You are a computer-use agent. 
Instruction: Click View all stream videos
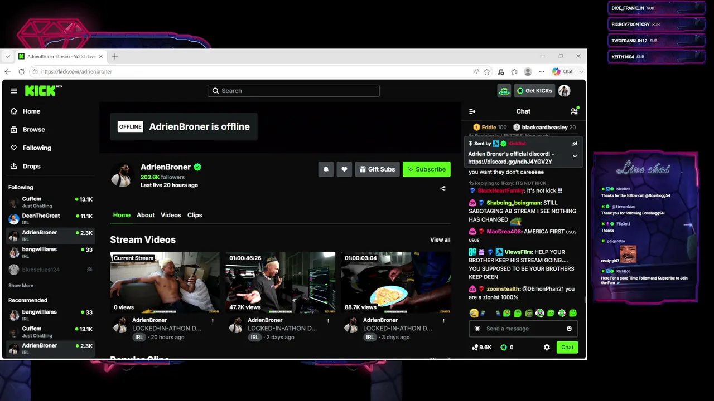pyautogui.click(x=440, y=240)
